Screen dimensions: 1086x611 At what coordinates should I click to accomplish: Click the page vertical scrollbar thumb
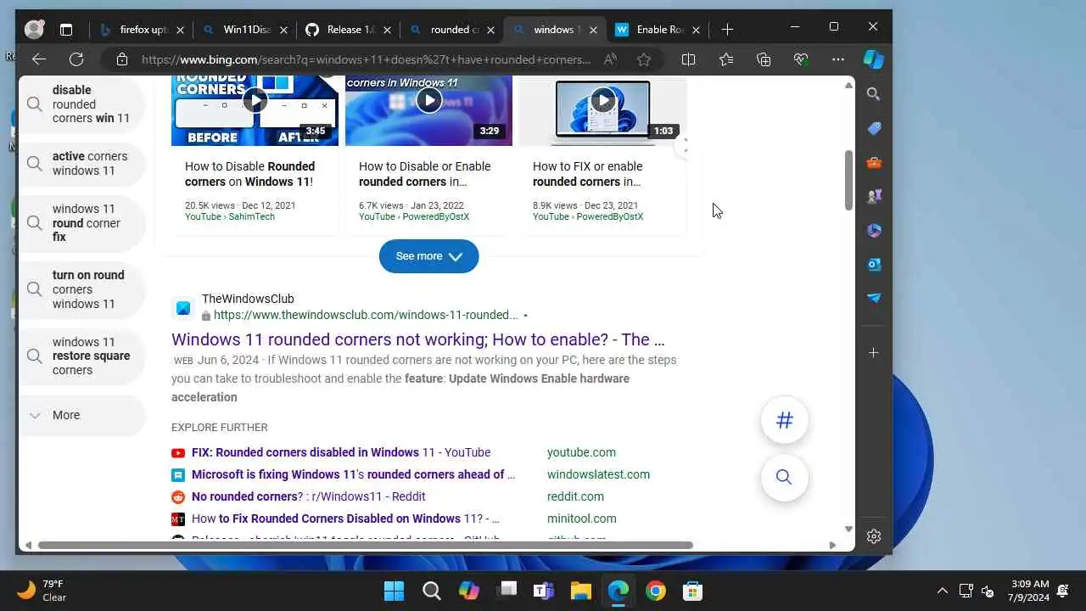848,181
